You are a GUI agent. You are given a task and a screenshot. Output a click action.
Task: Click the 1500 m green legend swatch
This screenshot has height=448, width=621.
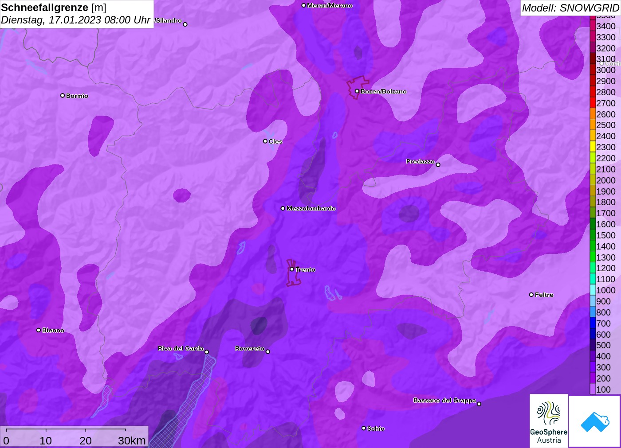[593, 235]
